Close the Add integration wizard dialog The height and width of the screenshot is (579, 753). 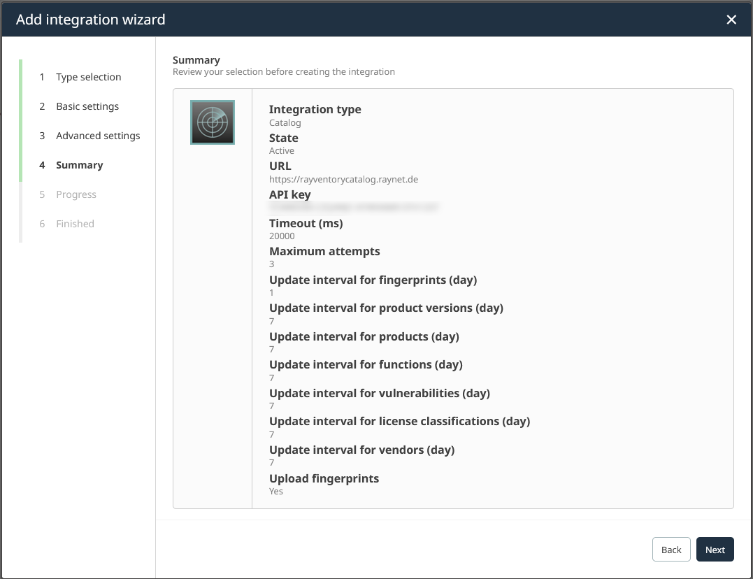click(x=731, y=20)
